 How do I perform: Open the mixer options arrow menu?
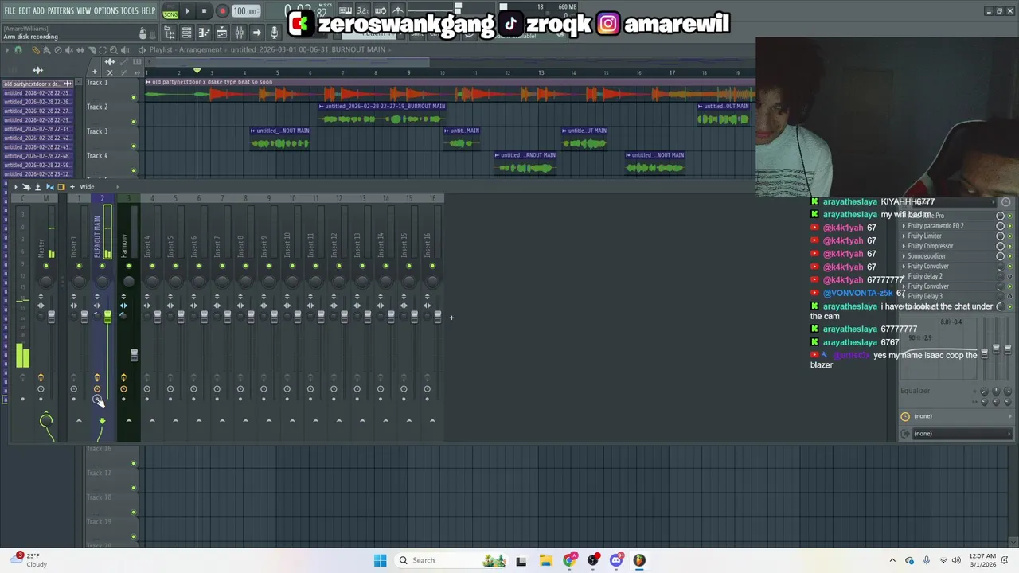14,186
